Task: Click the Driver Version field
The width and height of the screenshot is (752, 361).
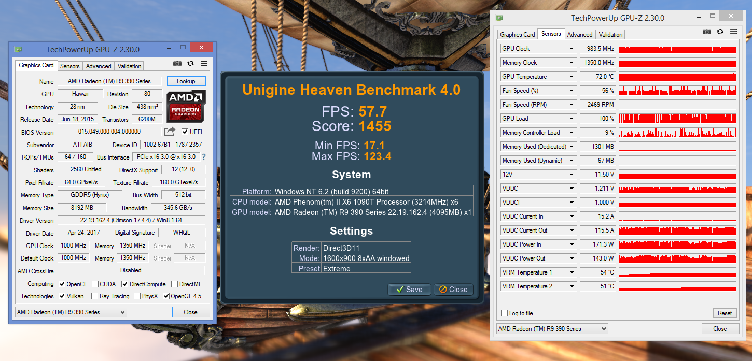Action: tap(131, 220)
